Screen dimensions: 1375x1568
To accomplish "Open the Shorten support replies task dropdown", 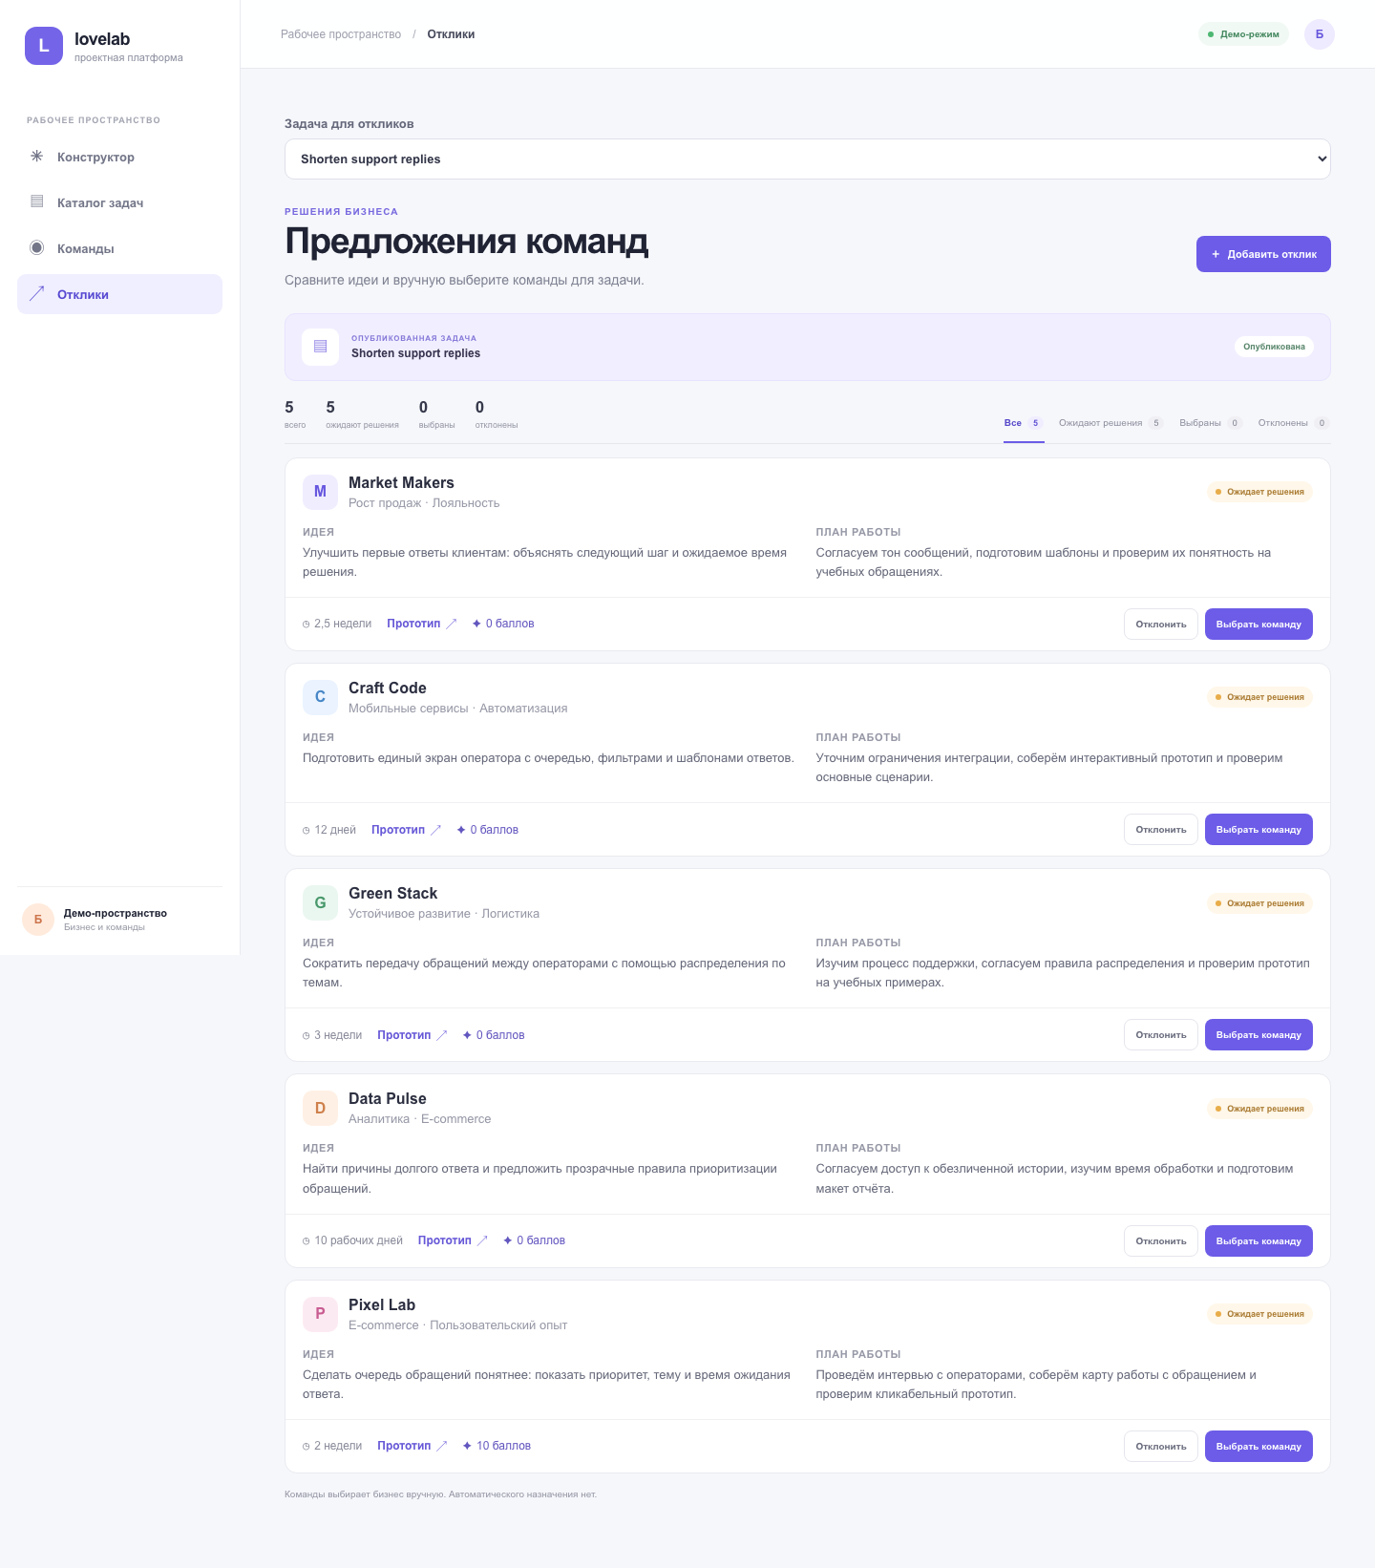I will [808, 159].
